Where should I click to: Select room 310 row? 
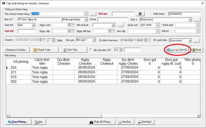(103, 77)
